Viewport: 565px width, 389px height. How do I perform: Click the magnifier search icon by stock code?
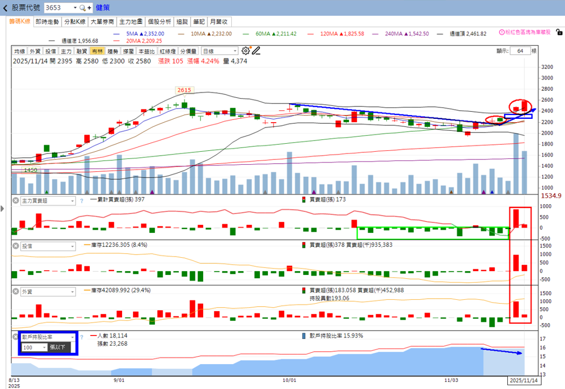click(x=83, y=8)
